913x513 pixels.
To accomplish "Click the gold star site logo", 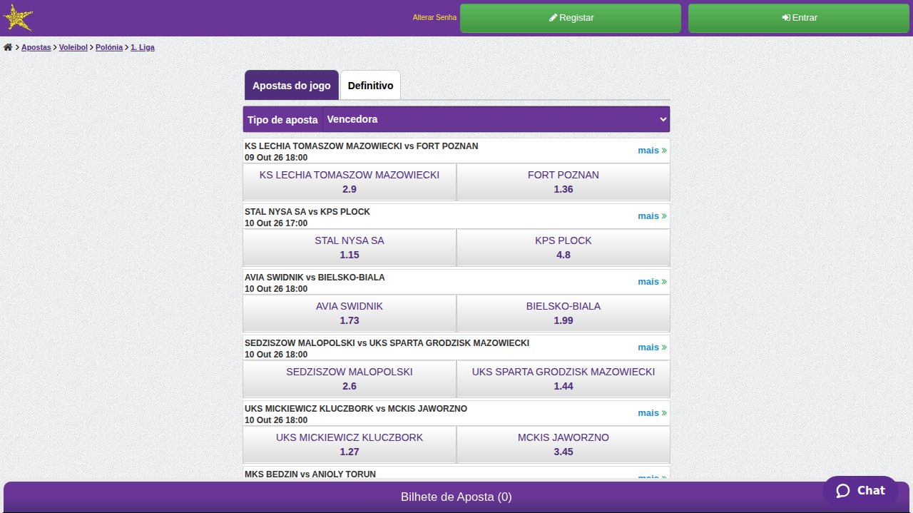I will coord(18,18).
